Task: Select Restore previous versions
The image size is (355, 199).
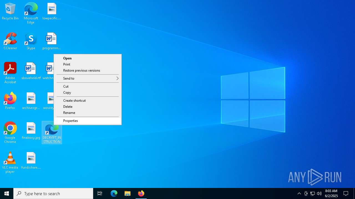Action: [87, 70]
